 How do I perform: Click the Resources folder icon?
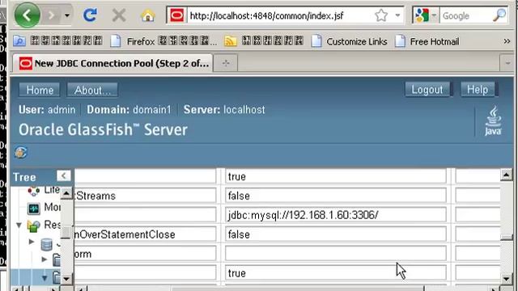point(34,226)
